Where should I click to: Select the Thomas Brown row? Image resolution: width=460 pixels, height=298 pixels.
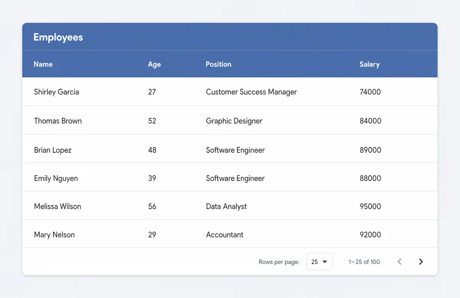230,120
